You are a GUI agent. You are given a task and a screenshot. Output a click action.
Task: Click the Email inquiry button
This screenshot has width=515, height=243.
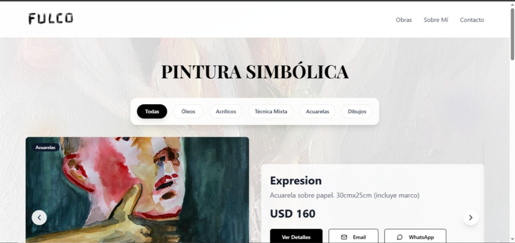[x=354, y=237]
